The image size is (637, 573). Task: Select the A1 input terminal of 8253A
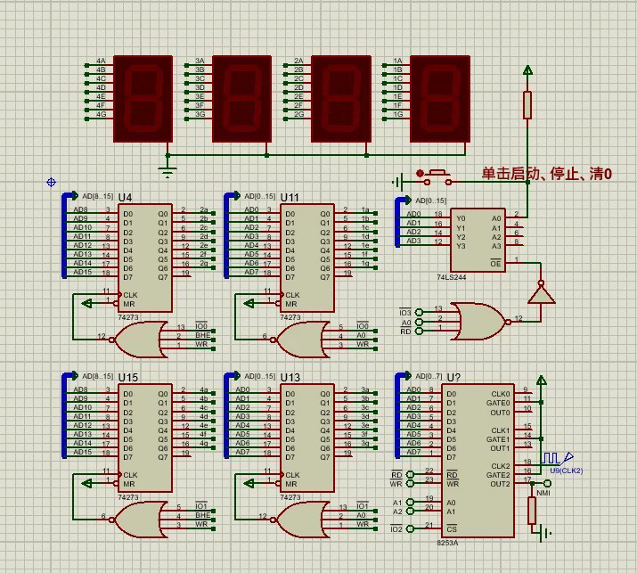coord(411,502)
